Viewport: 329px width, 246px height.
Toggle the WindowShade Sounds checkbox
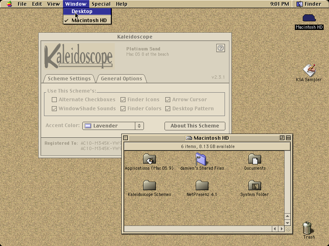pyautogui.click(x=54, y=109)
